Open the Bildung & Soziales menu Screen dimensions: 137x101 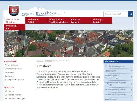pyautogui.click(x=102, y=21)
